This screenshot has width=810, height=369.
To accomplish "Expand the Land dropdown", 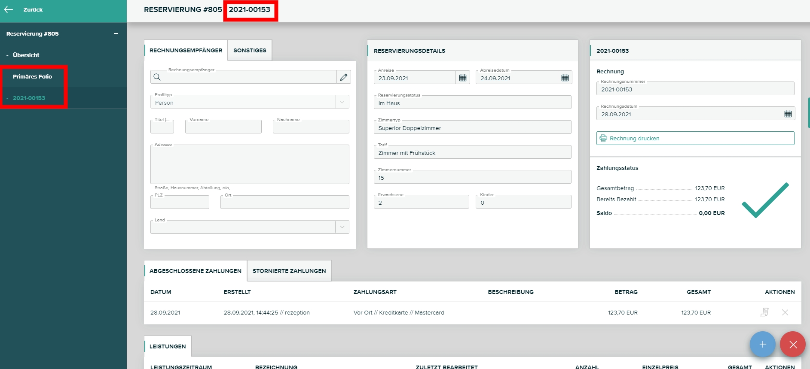I will 342,227.
